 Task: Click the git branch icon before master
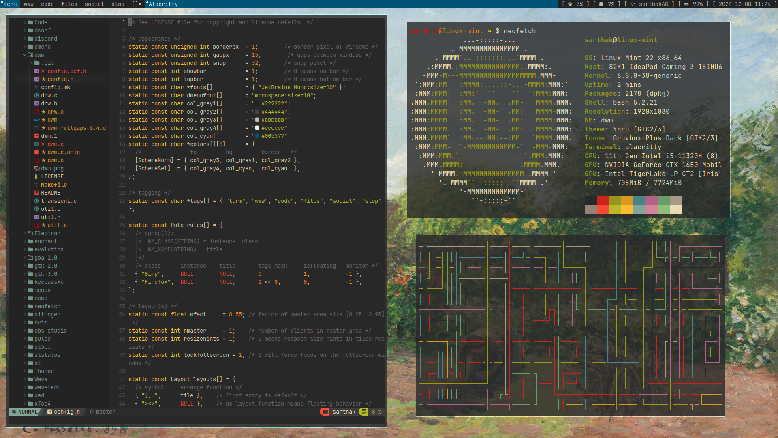point(92,412)
